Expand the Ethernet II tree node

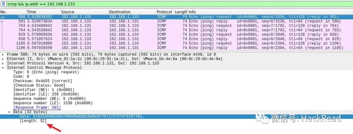3,59
